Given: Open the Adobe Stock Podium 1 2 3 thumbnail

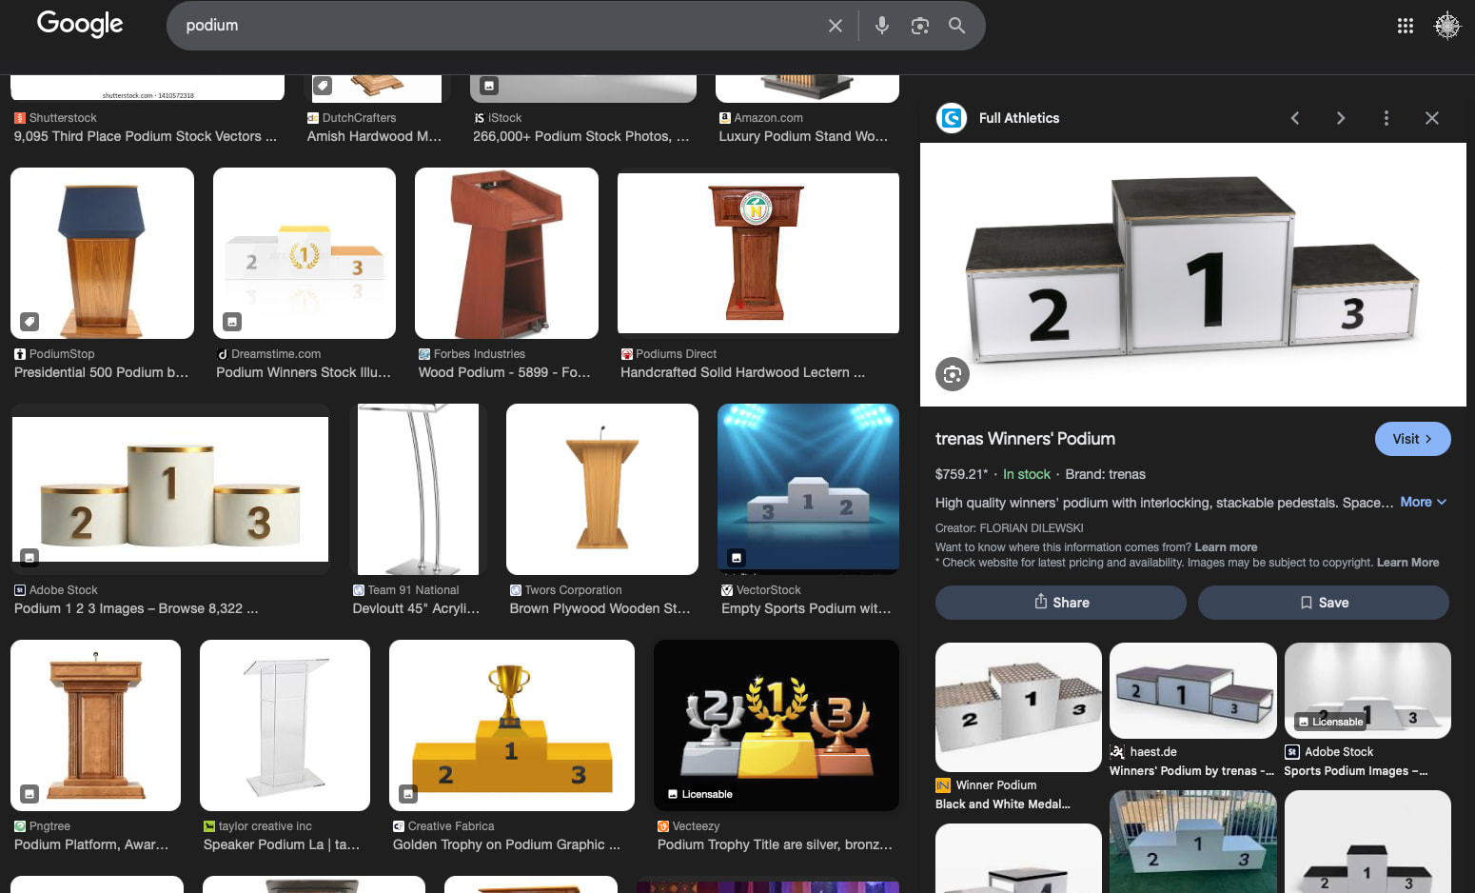Looking at the screenshot, I should click(170, 488).
